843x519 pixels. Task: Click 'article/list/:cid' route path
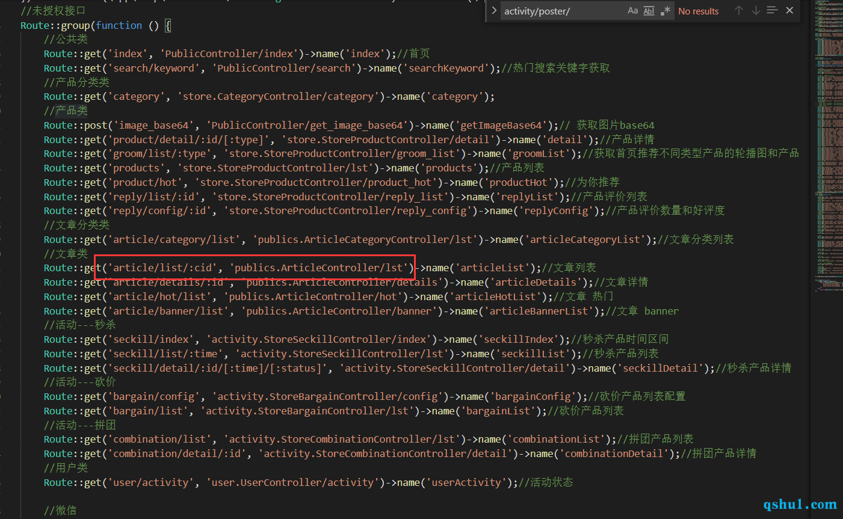tap(163, 268)
